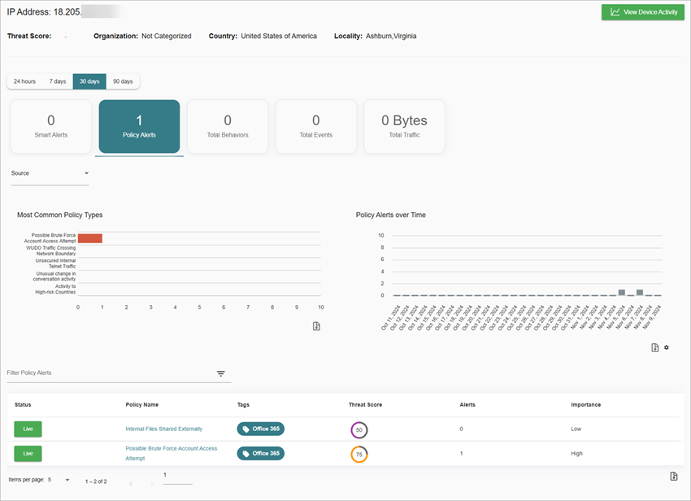This screenshot has width=691, height=501.
Task: Click inside the Filter Policy Alerts field
Action: click(106, 372)
